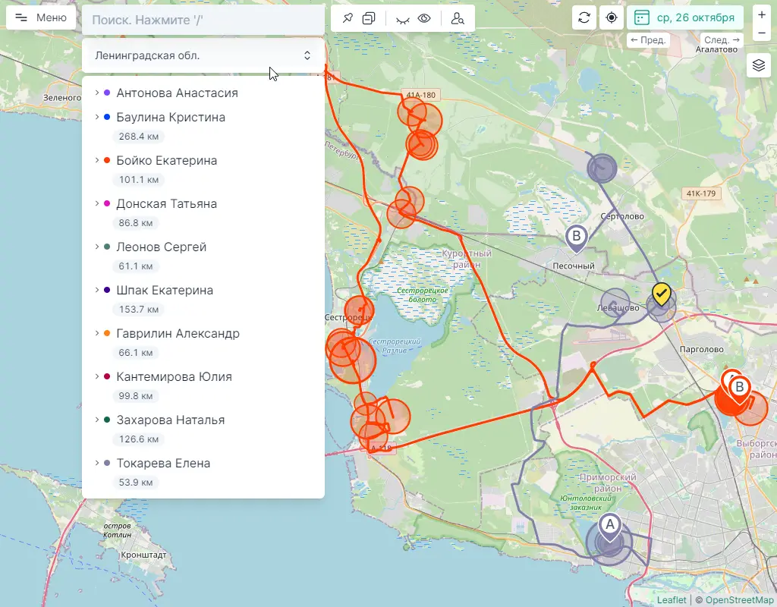Zoom in on the map
Viewport: 777px width, 607px height.
[762, 14]
